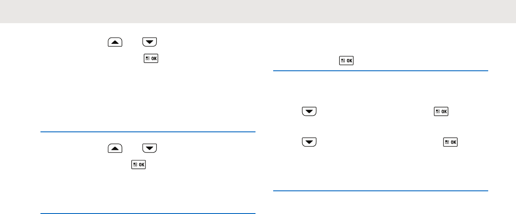Click the lower blue divider in right column
This screenshot has height=214, width=516.
click(x=381, y=191)
